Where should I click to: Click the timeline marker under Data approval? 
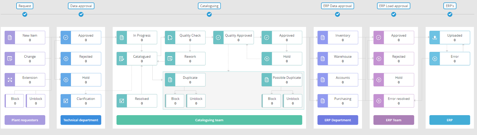click(81, 14)
